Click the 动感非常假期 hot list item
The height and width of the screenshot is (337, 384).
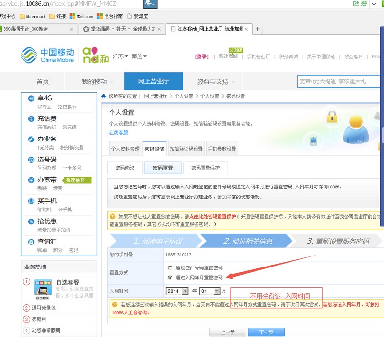[46, 331]
